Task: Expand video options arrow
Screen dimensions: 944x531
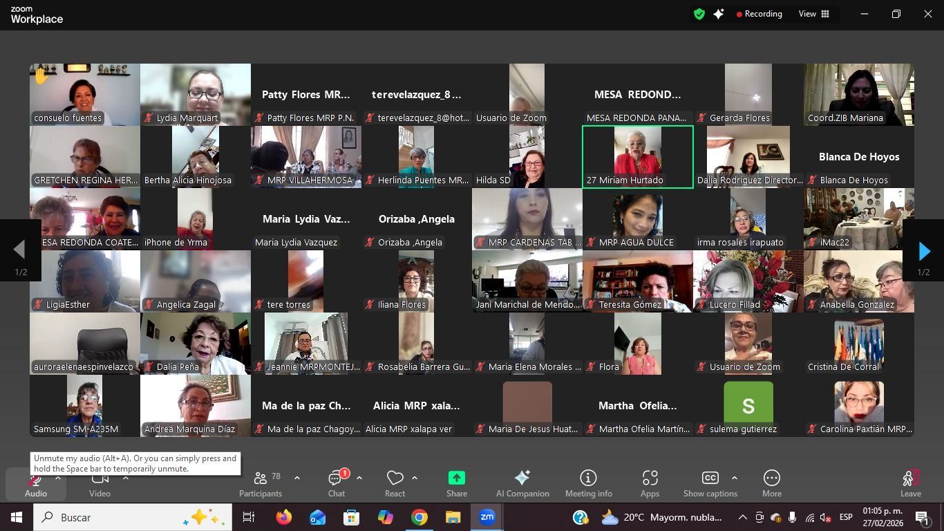Action: [x=126, y=478]
